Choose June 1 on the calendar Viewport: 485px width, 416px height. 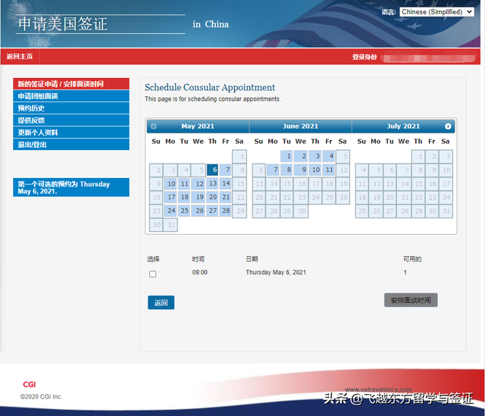(287, 156)
